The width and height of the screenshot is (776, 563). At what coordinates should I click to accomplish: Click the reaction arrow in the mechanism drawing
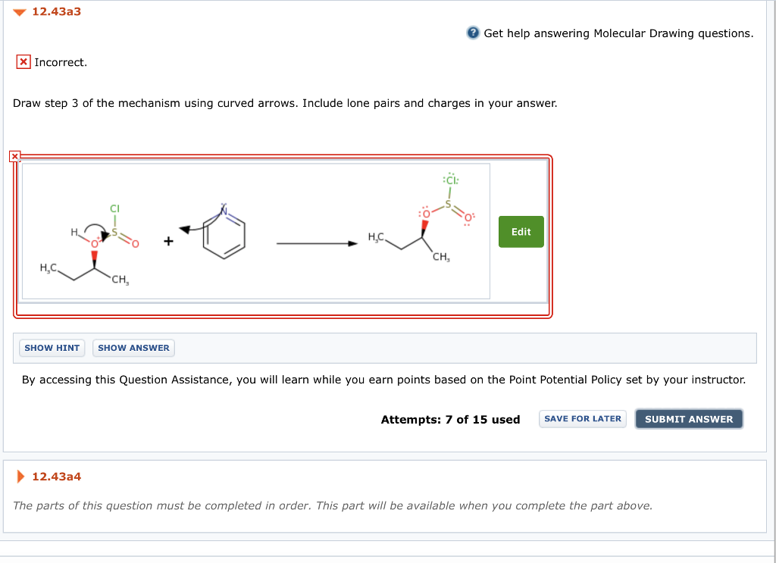(x=317, y=242)
